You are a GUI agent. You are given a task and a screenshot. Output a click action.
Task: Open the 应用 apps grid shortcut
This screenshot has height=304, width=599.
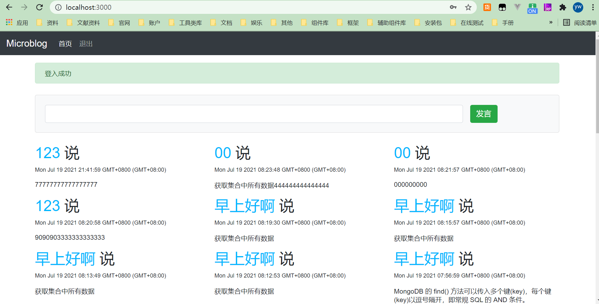click(17, 23)
